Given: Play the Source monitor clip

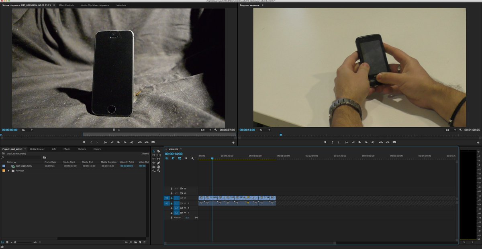Looking at the screenshot, I should coord(118,142).
